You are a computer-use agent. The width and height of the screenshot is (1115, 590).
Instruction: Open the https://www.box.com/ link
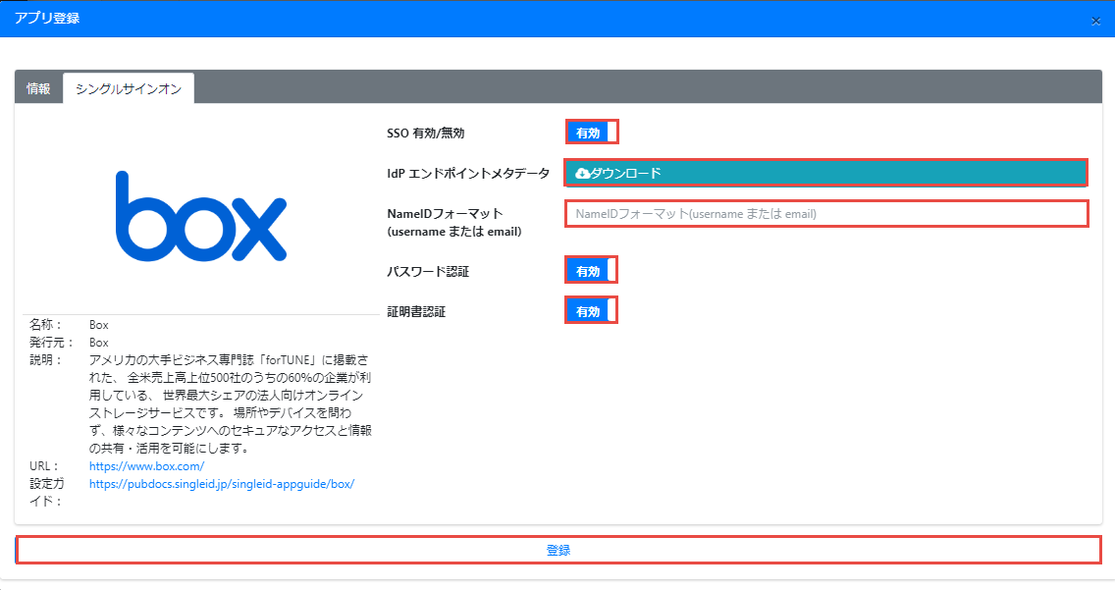[146, 466]
